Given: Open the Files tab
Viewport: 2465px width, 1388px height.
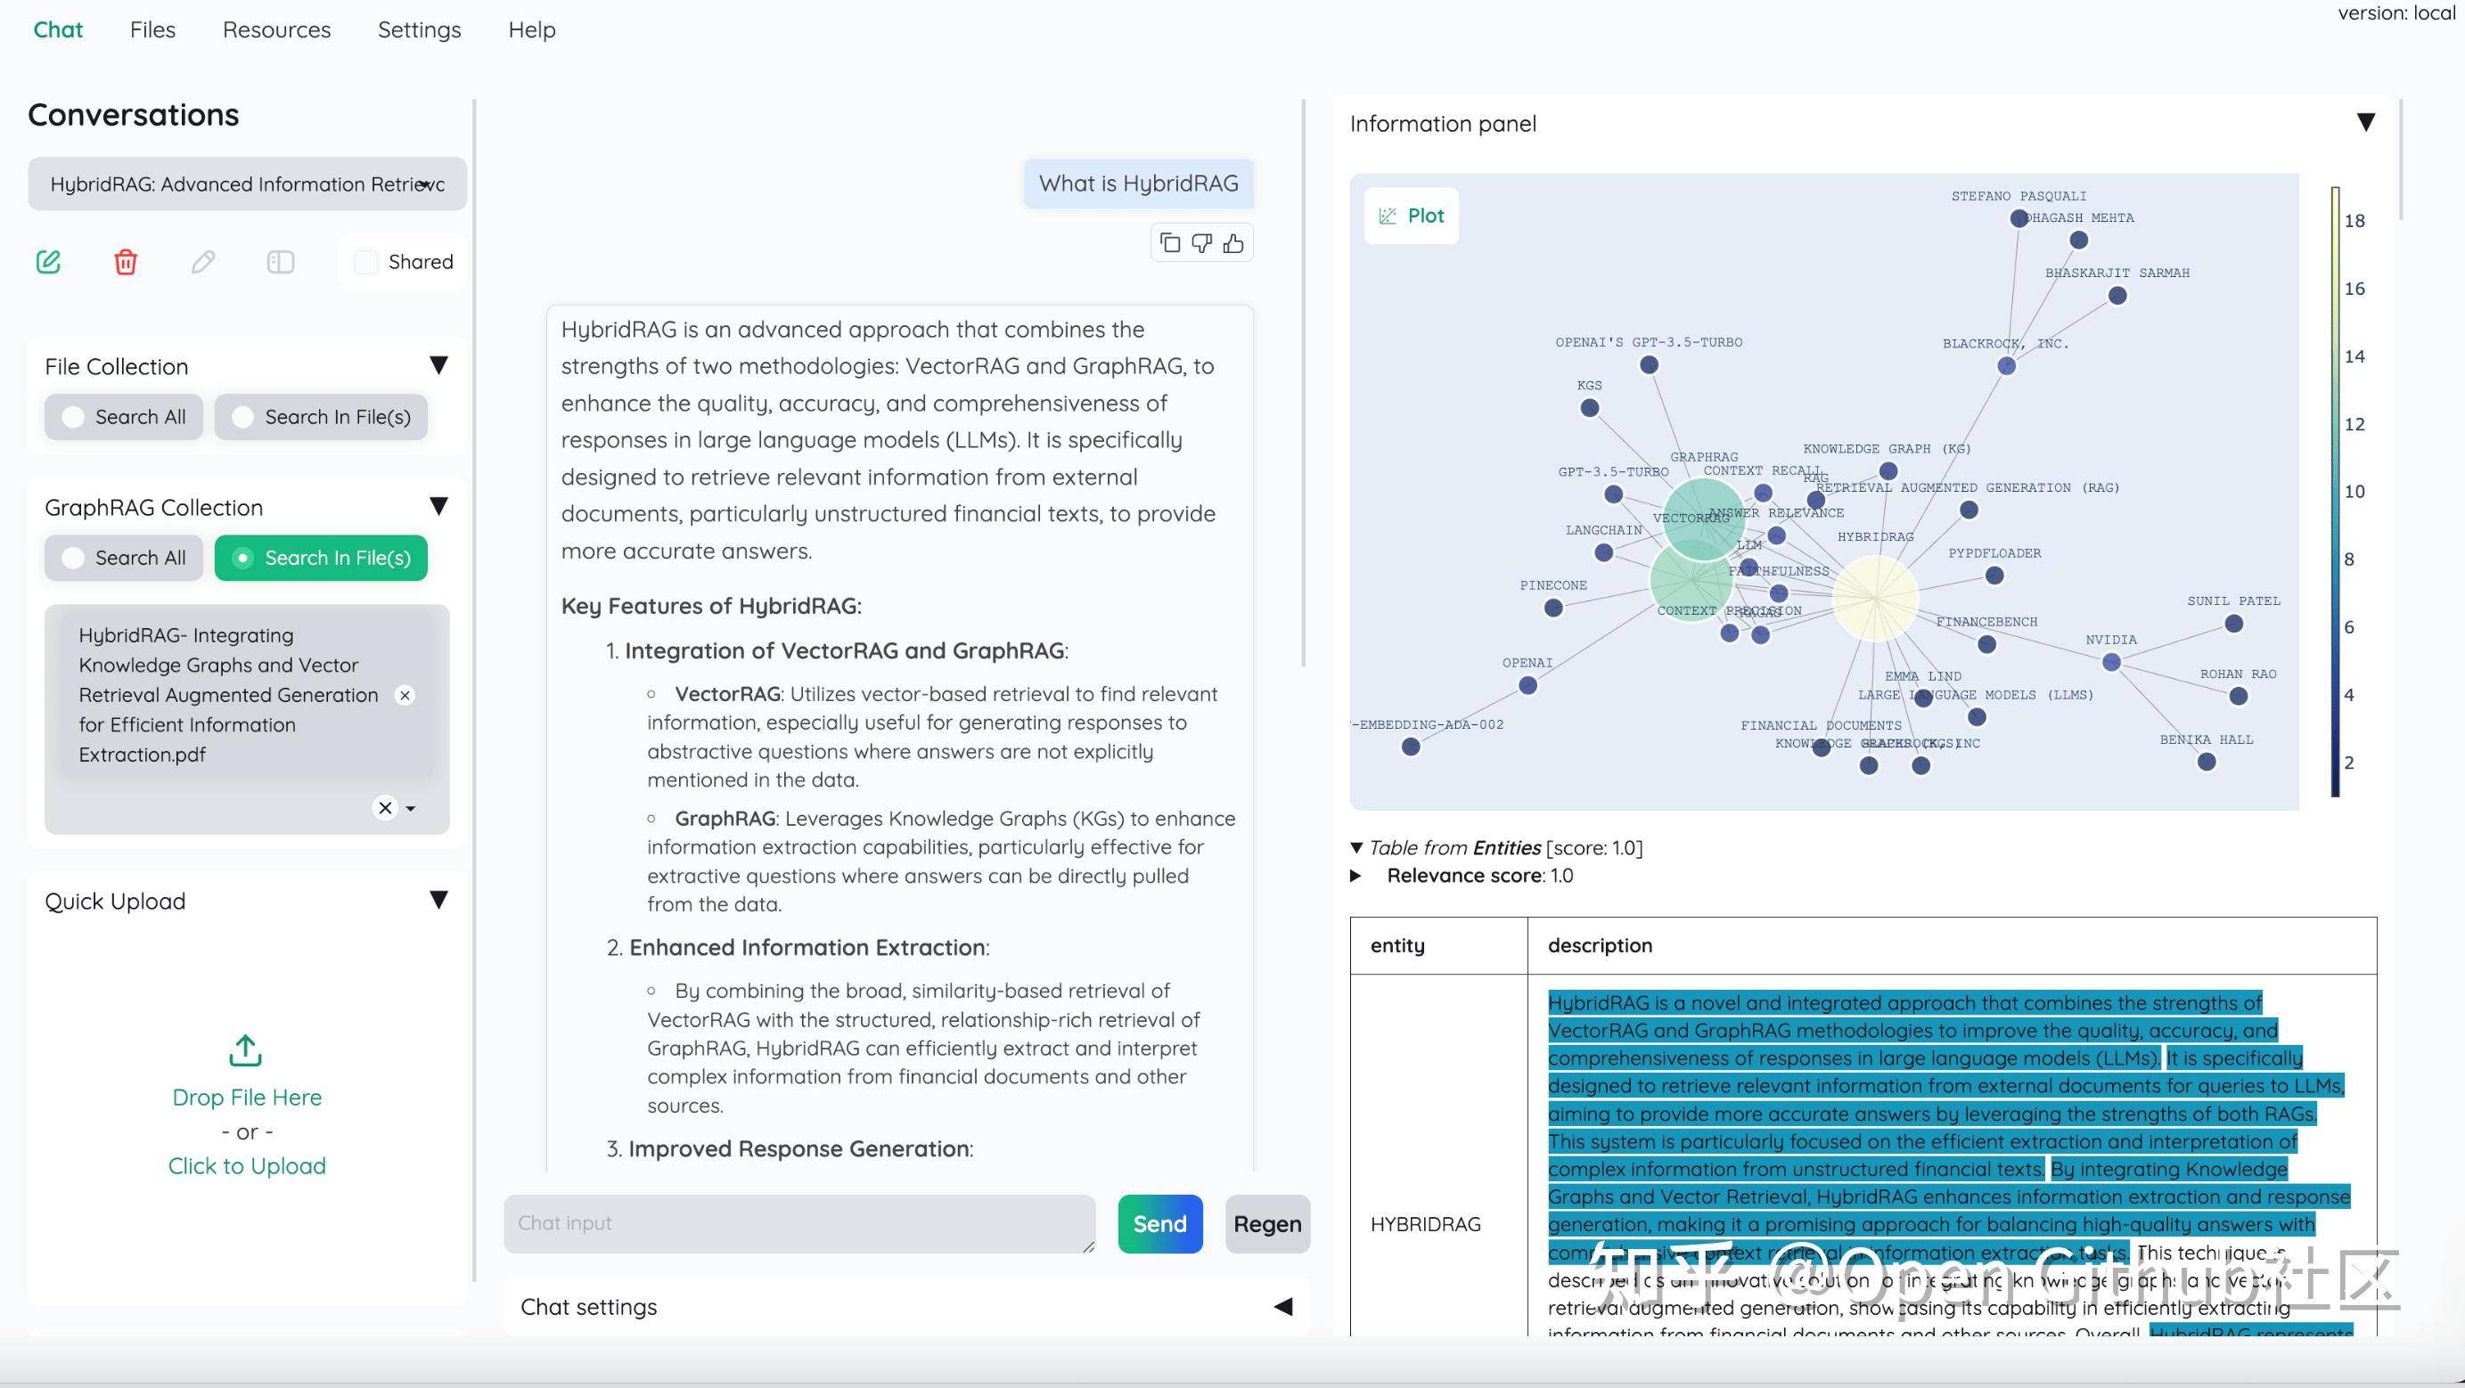Looking at the screenshot, I should pos(153,29).
